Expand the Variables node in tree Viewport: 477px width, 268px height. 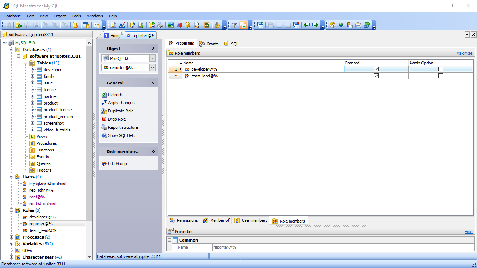tap(12, 244)
